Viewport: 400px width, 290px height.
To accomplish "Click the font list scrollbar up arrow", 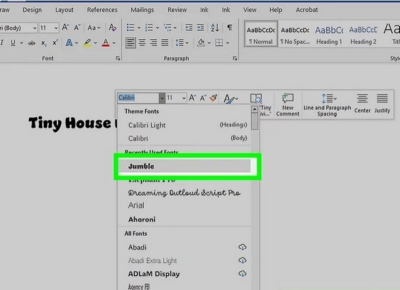I will tap(254, 109).
